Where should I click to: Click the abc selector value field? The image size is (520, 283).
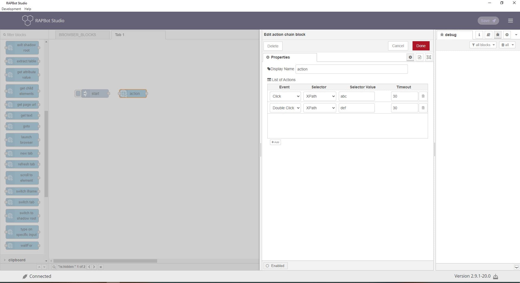tap(357, 96)
